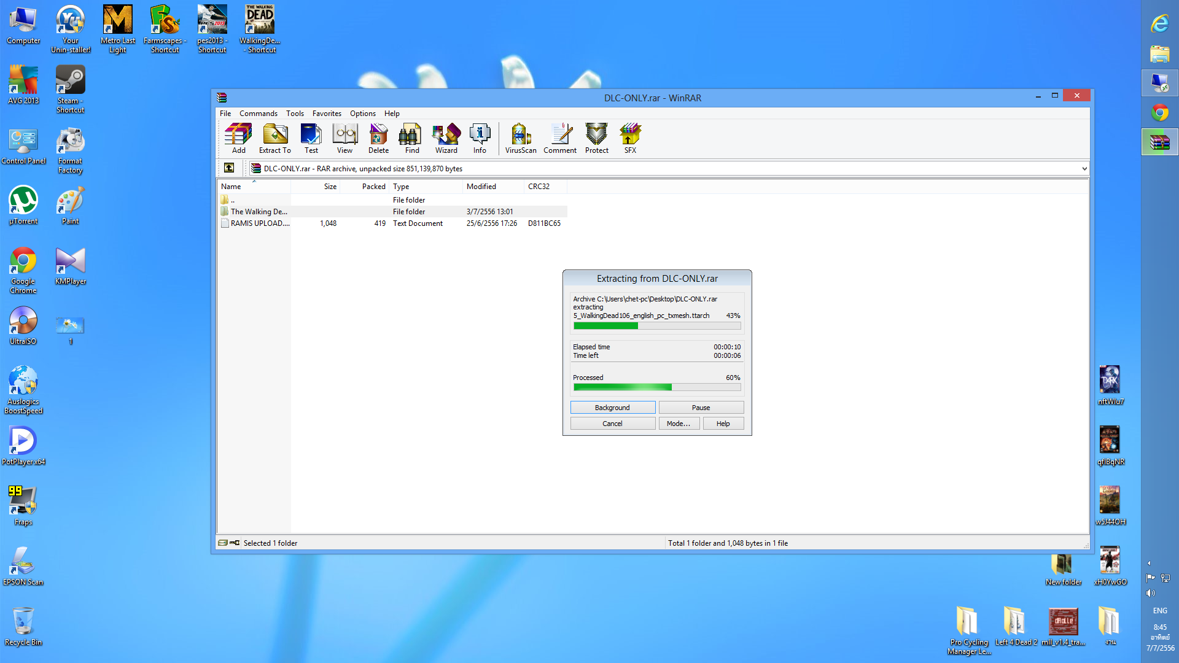The height and width of the screenshot is (663, 1179).
Task: Click the Find binoculars icon
Action: click(412, 138)
